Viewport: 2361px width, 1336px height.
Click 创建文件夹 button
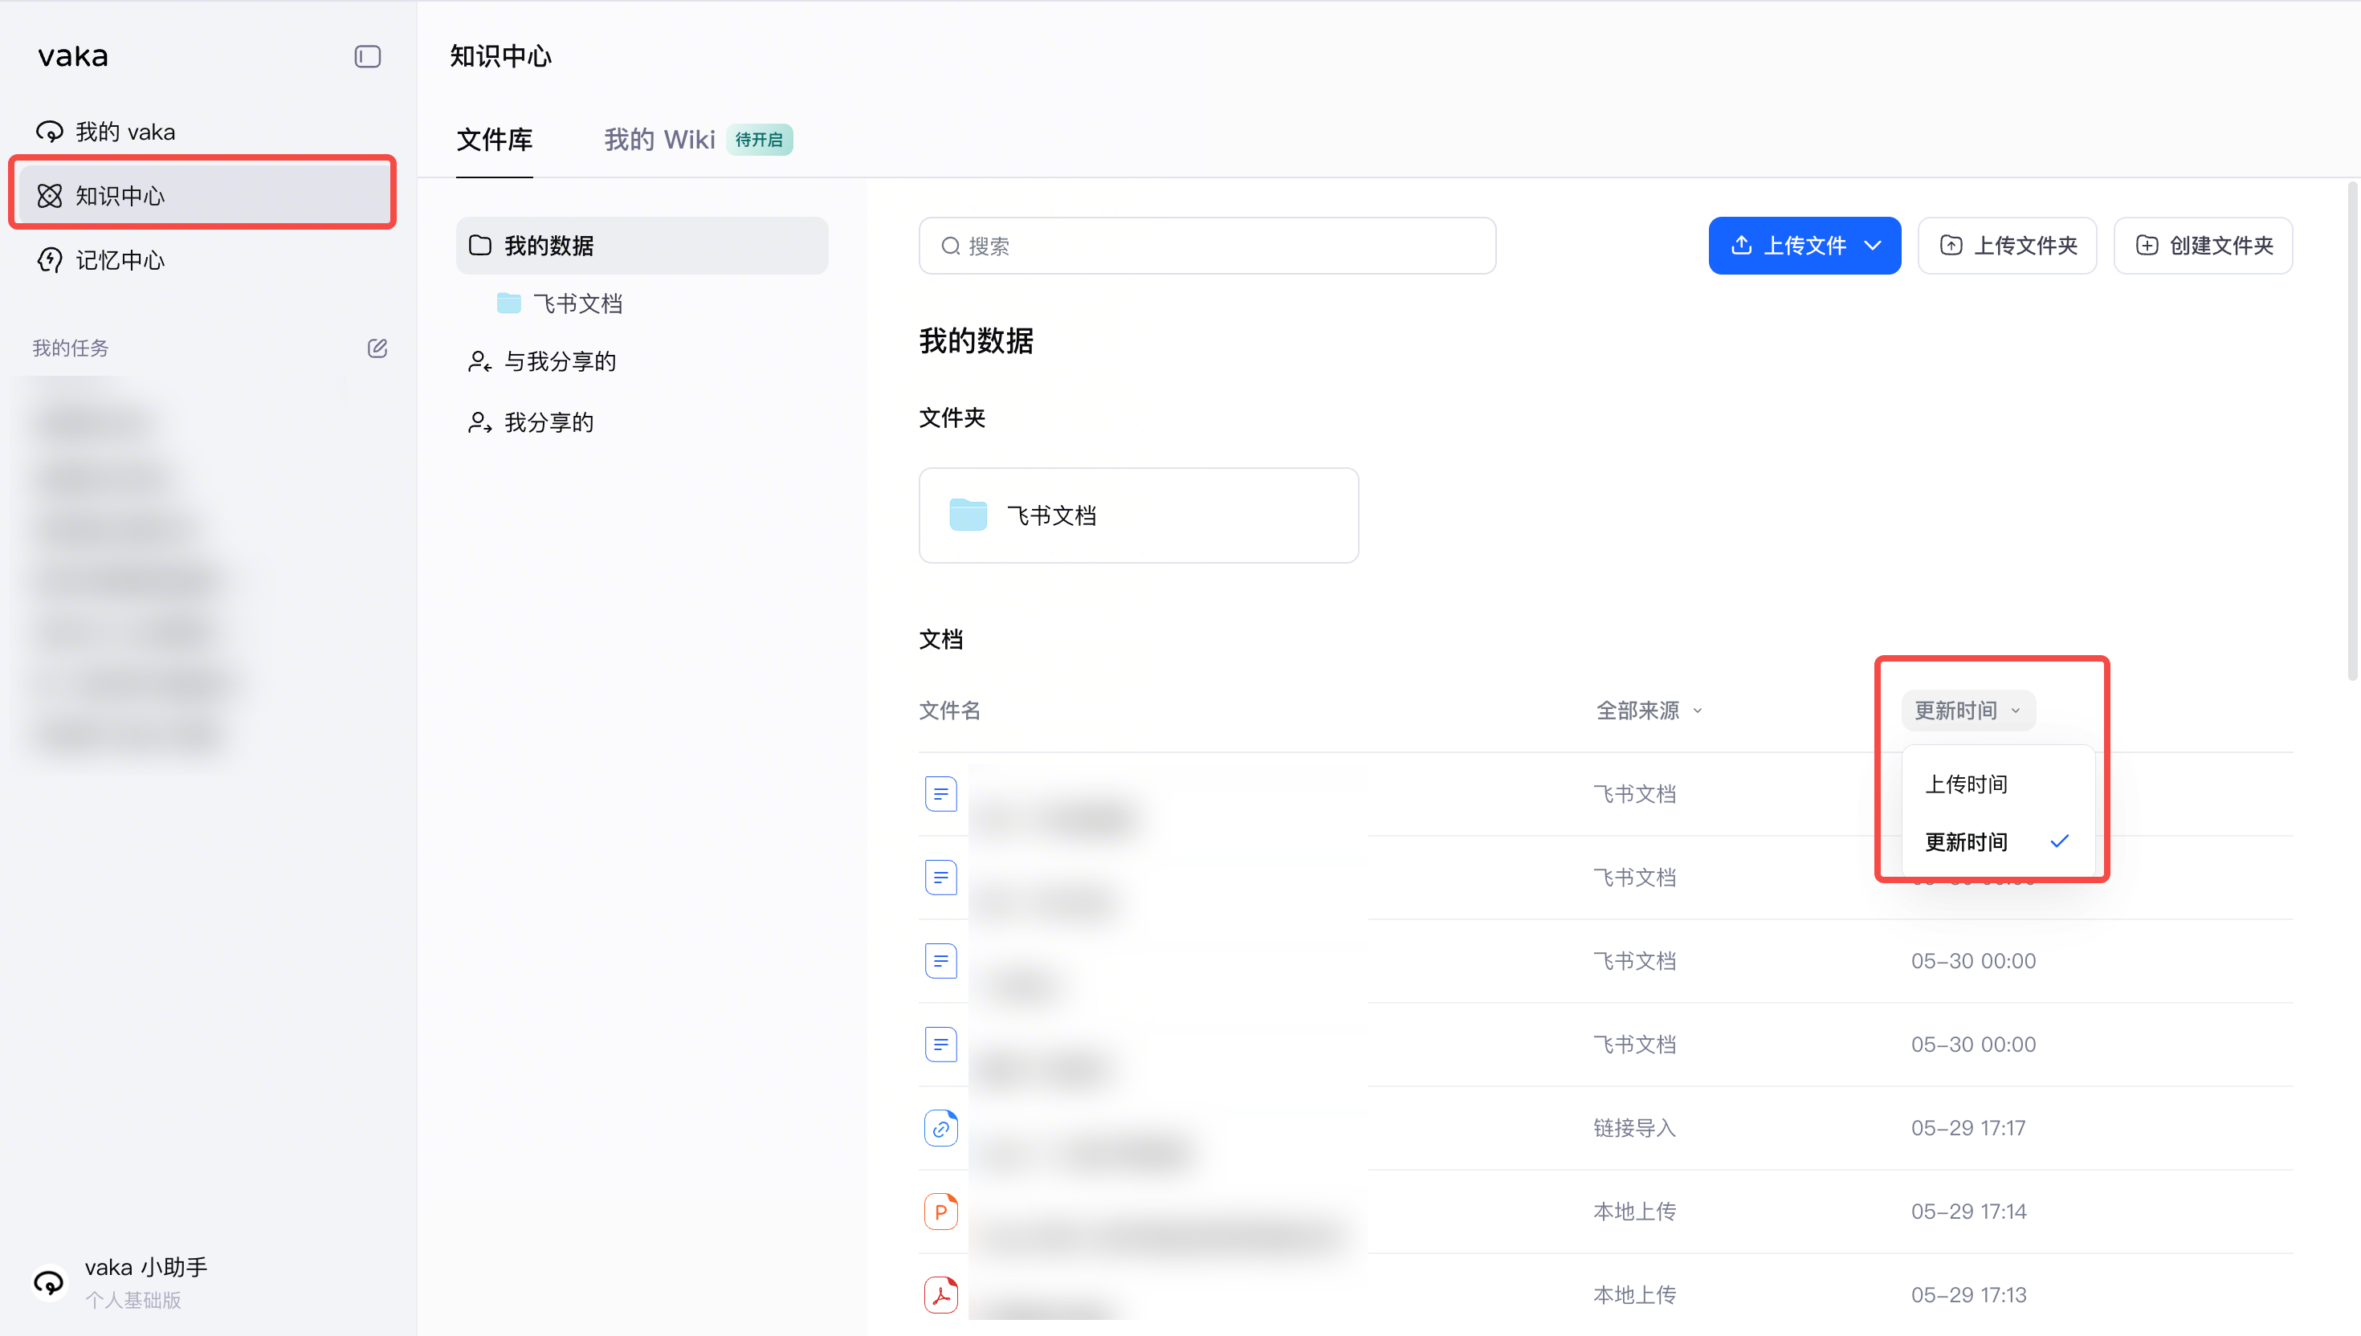coord(2202,245)
